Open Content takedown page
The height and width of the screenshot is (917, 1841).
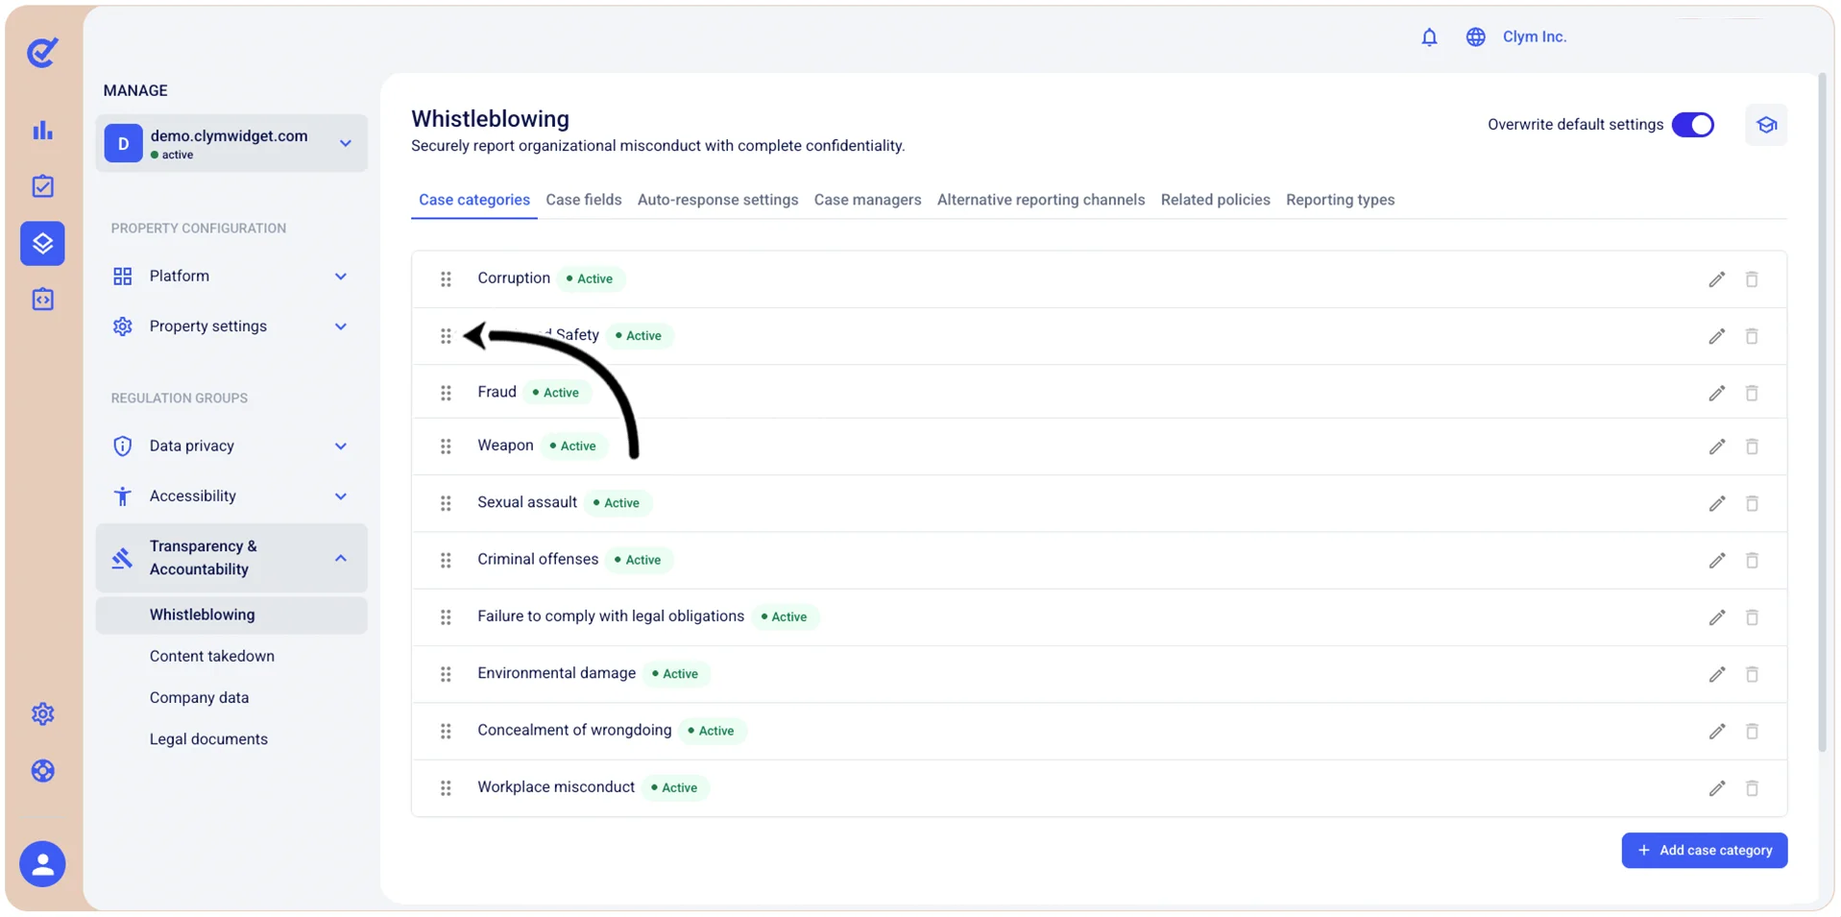coord(212,657)
